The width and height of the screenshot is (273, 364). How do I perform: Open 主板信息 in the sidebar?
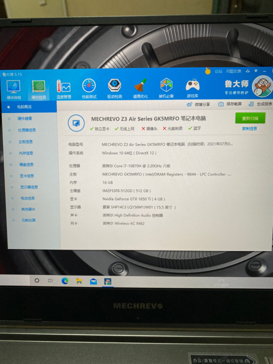click(x=25, y=141)
